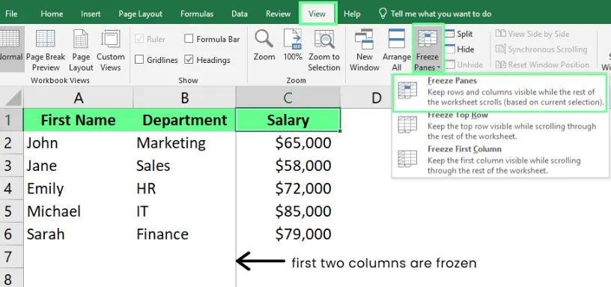Select the $72,000 salary cell
611x287 pixels.
click(x=288, y=188)
